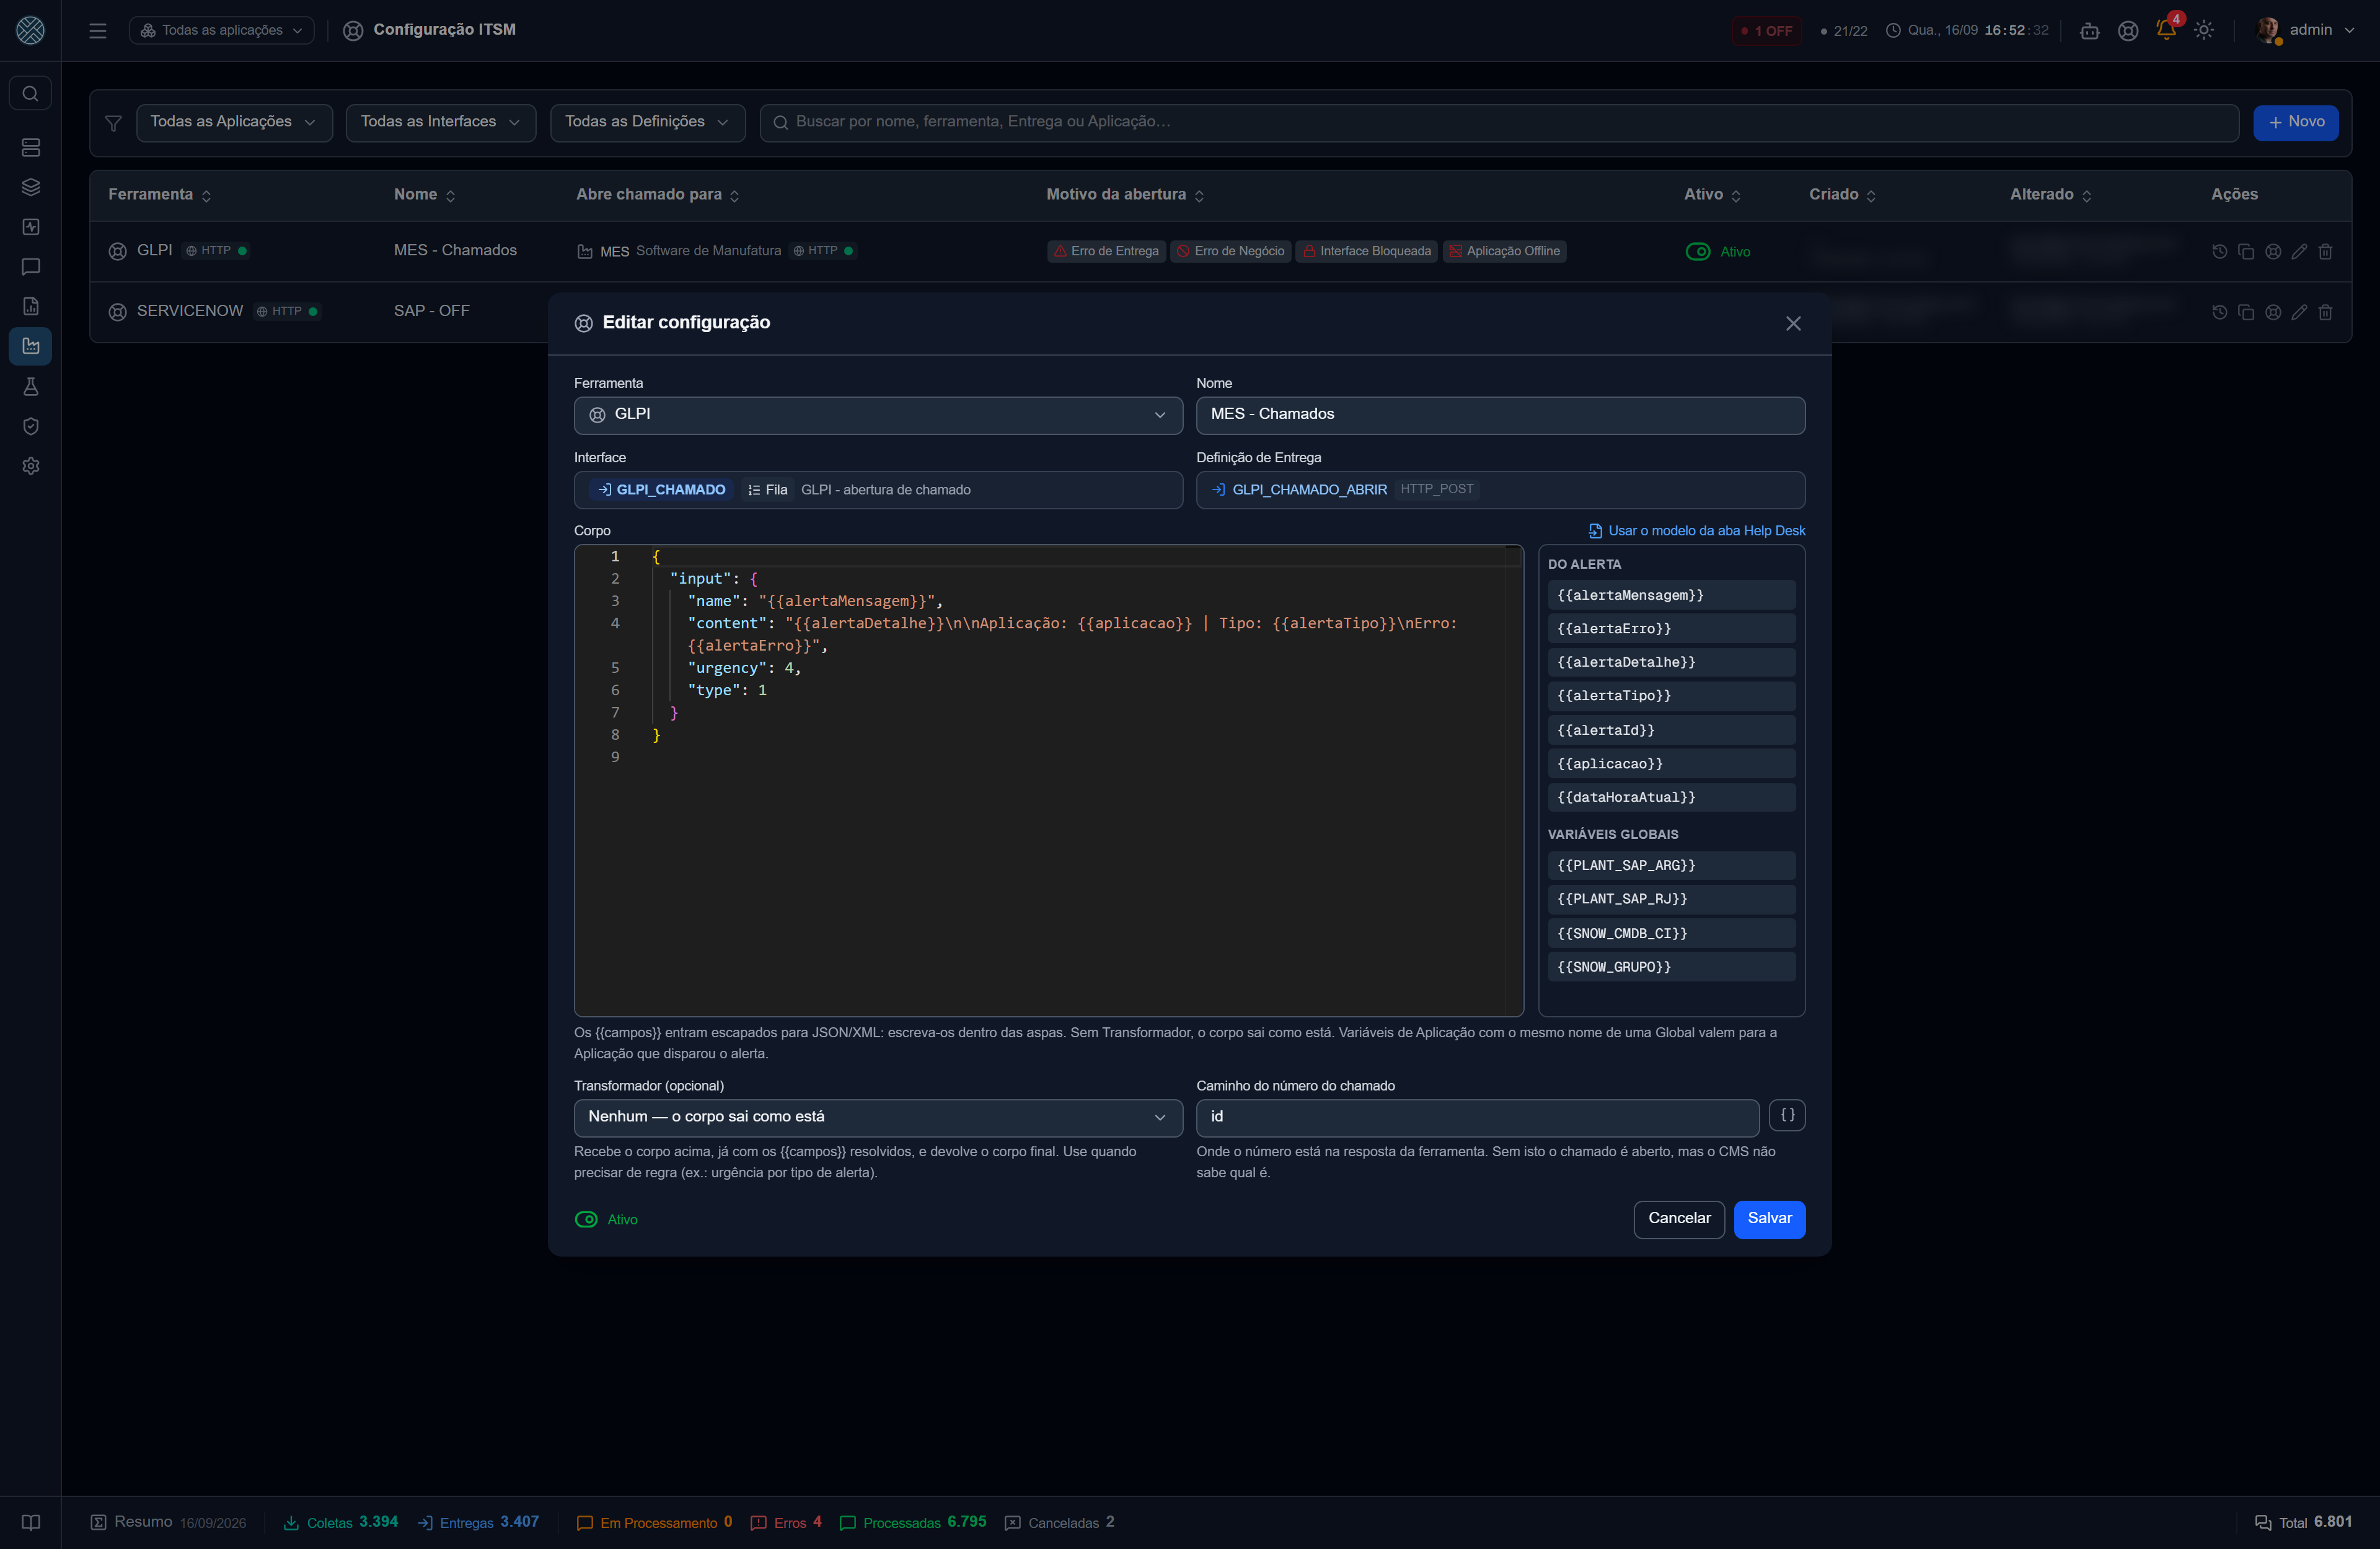Open the Transformador dropdown

click(x=878, y=1117)
